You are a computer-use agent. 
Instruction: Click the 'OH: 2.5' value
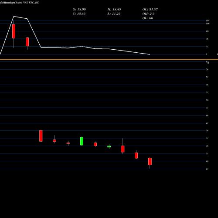point(148,14)
